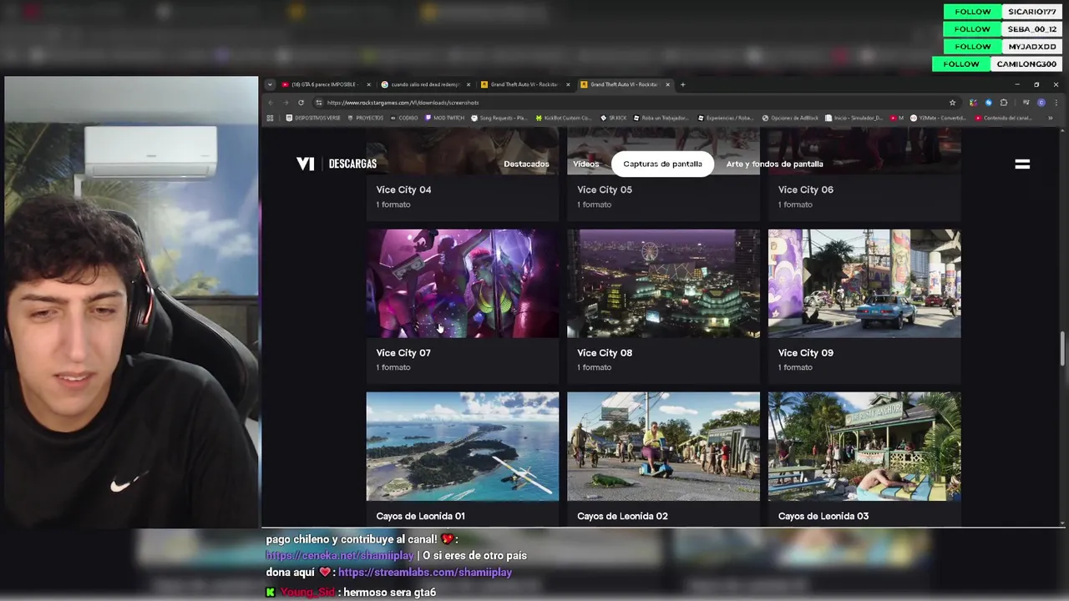
Task: Select the Arte y fondos de pantalla tab
Action: pyautogui.click(x=774, y=164)
